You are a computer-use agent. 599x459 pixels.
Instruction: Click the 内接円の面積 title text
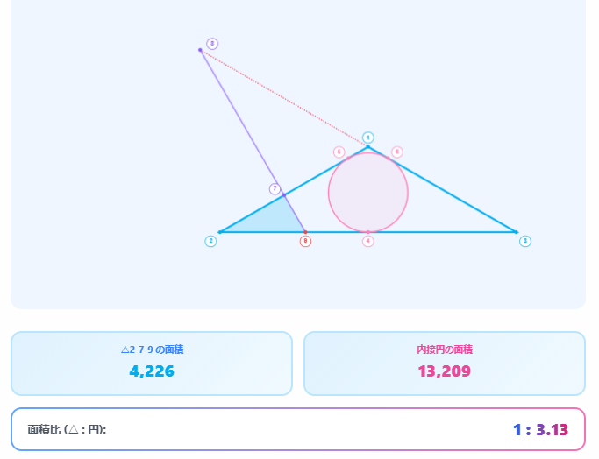click(444, 350)
